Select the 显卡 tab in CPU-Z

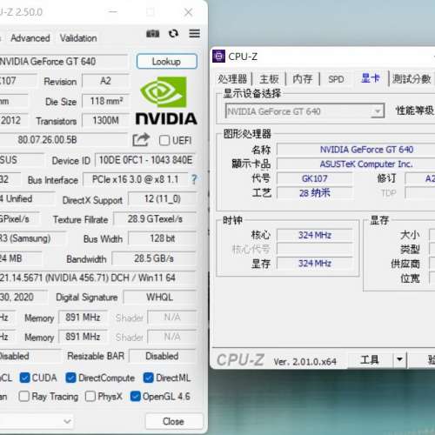(371, 78)
